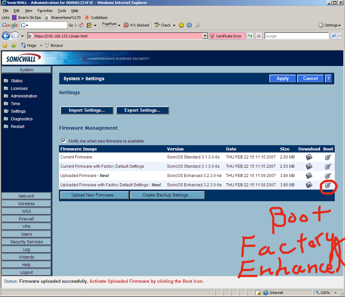Open the Firewall section in sidebar
Viewport: 345px width, 297px height.
(27, 219)
